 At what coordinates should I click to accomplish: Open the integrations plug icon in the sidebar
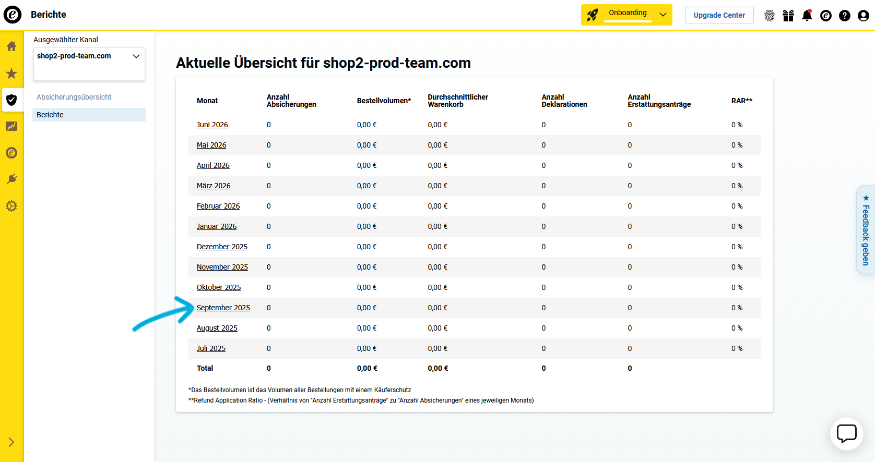[11, 179]
